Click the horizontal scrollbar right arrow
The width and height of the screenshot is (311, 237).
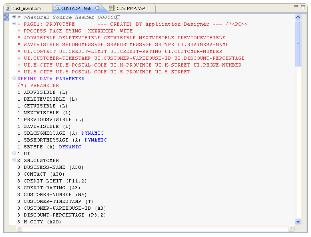point(291,229)
